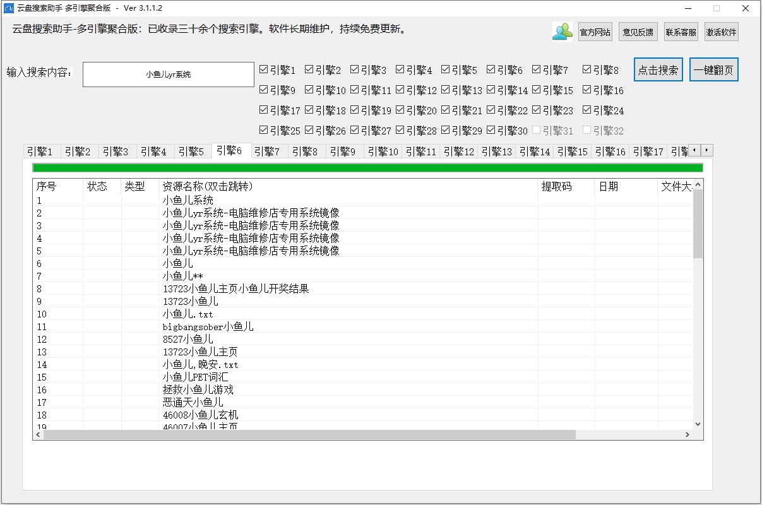Click the tab strip scroll-right arrow
This screenshot has height=505, width=762.
[707, 151]
